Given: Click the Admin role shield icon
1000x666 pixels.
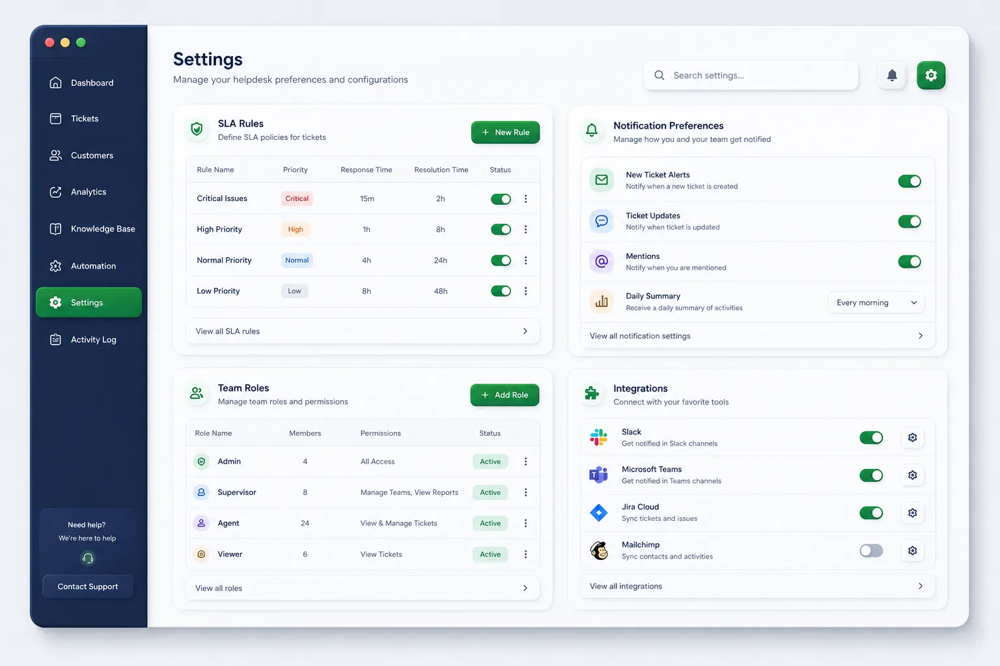Looking at the screenshot, I should pos(201,461).
